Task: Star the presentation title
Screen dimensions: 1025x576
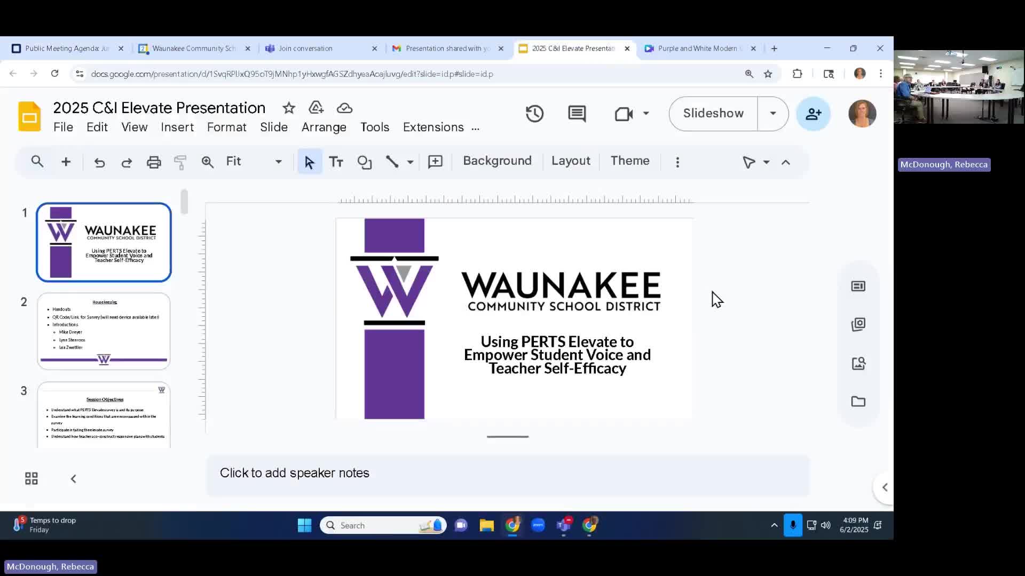Action: point(289,108)
